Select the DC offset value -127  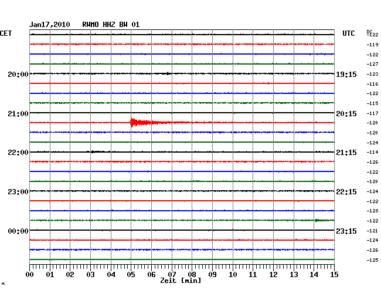(x=372, y=64)
